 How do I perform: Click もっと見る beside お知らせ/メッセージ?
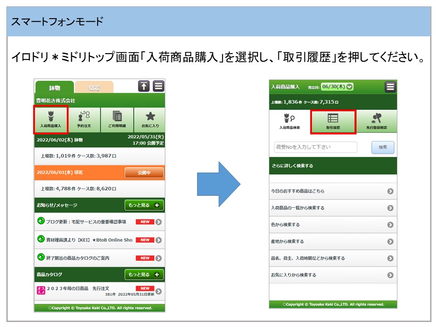point(144,205)
